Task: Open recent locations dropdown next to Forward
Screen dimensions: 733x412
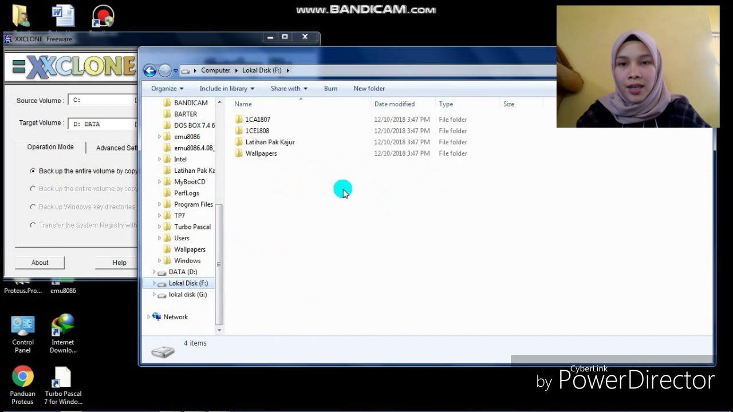Action: (175, 71)
